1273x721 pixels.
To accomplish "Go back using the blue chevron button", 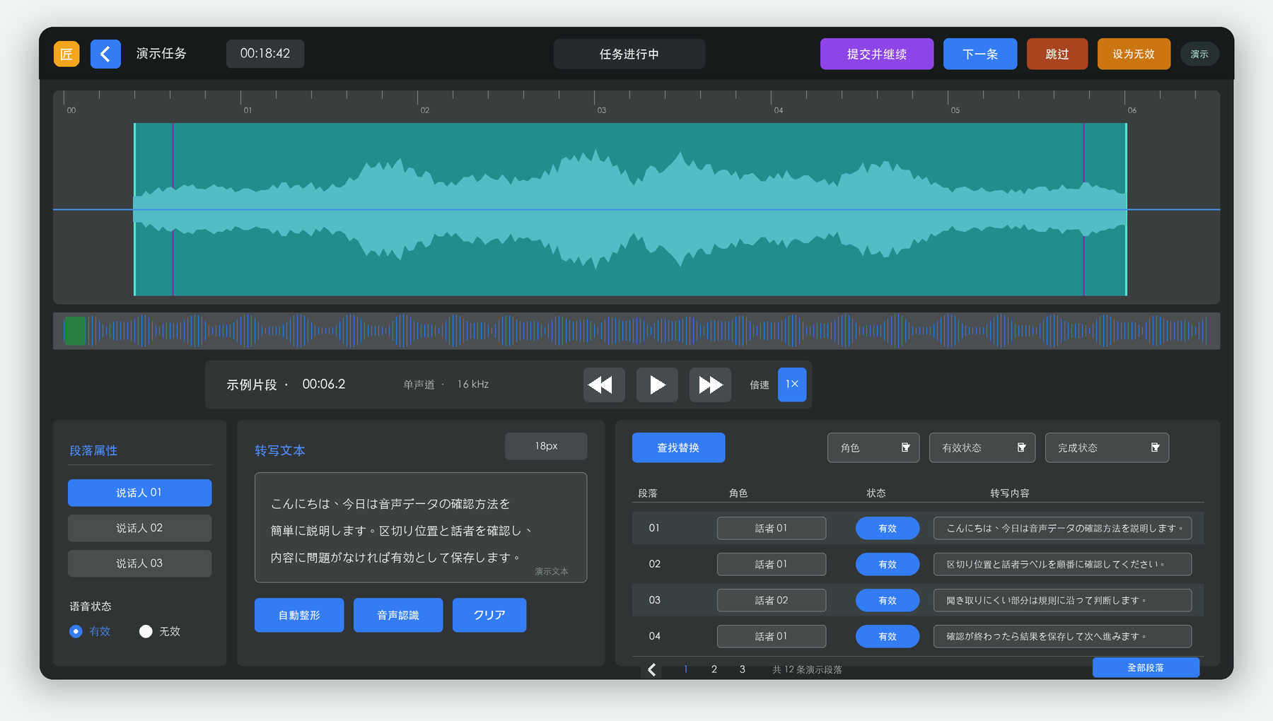I will click(105, 54).
